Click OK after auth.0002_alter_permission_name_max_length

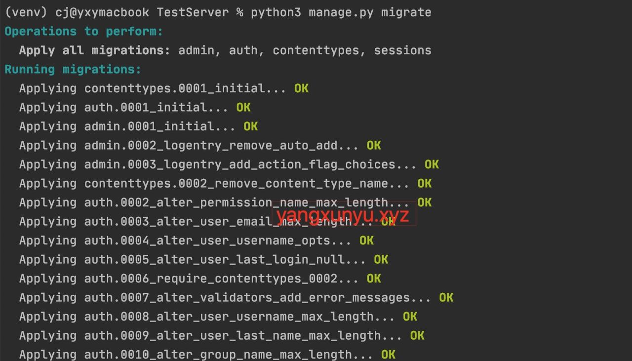pyautogui.click(x=425, y=202)
